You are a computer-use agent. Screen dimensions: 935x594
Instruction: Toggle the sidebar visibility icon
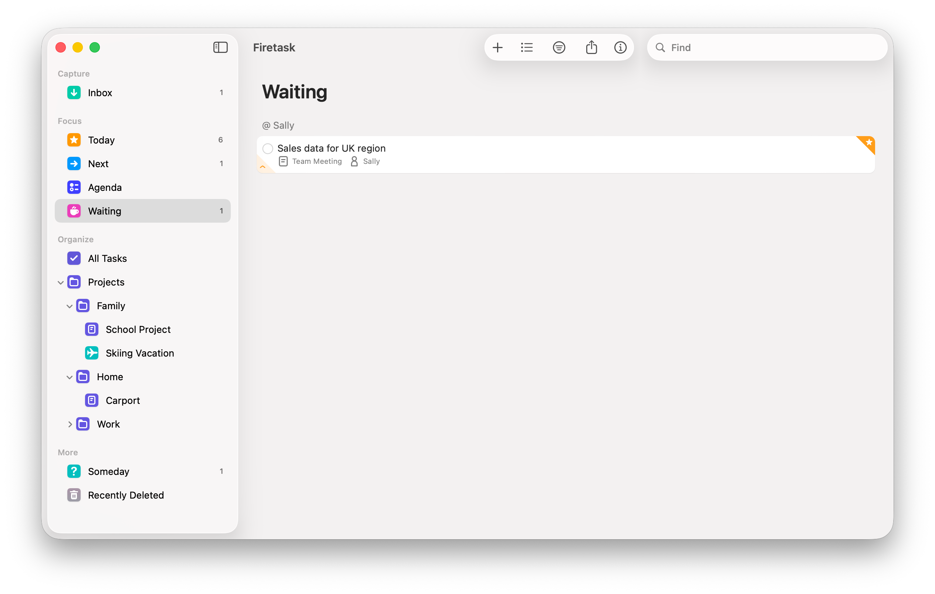click(x=220, y=47)
